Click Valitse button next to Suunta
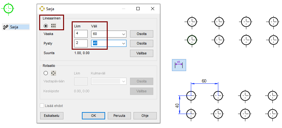Screen dimensions: 282x128 [x=141, y=53]
